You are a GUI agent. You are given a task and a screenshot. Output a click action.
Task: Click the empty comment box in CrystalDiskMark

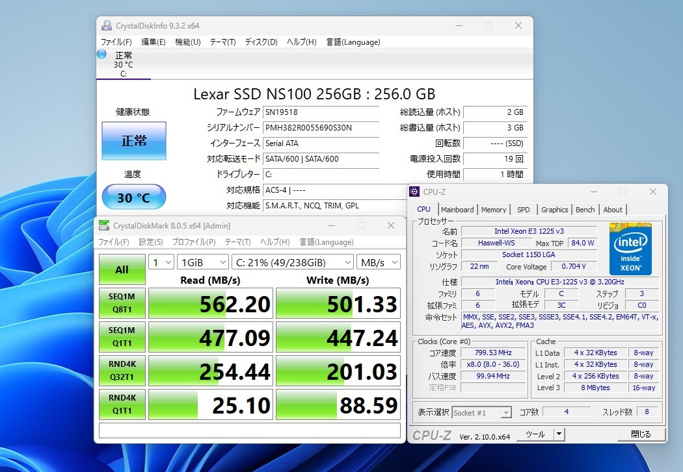pyautogui.click(x=250, y=430)
